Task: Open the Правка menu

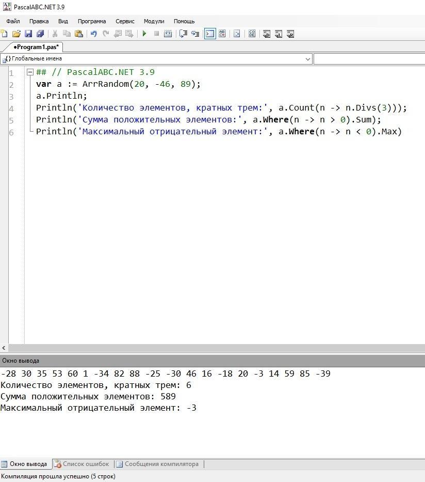Action: [39, 21]
